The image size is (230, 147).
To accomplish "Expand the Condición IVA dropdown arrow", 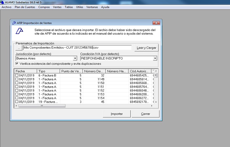I will pyautogui.click(x=155, y=58).
